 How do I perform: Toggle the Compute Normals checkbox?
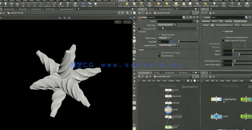click(160, 35)
